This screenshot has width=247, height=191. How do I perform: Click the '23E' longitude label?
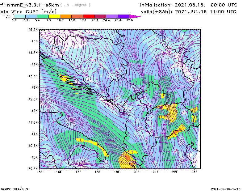pyautogui.click(x=194, y=172)
